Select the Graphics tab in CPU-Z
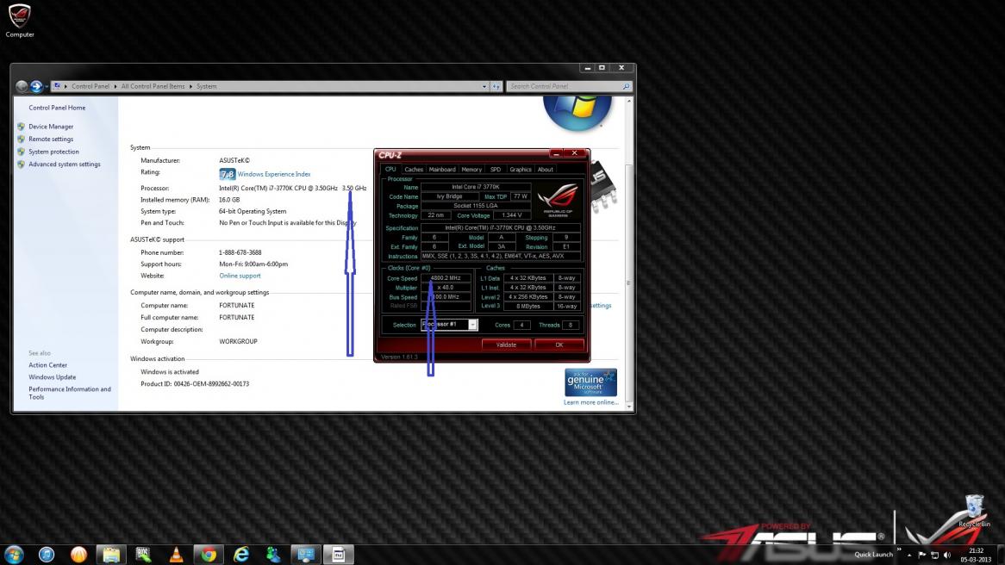The image size is (1005, 565). pos(521,170)
